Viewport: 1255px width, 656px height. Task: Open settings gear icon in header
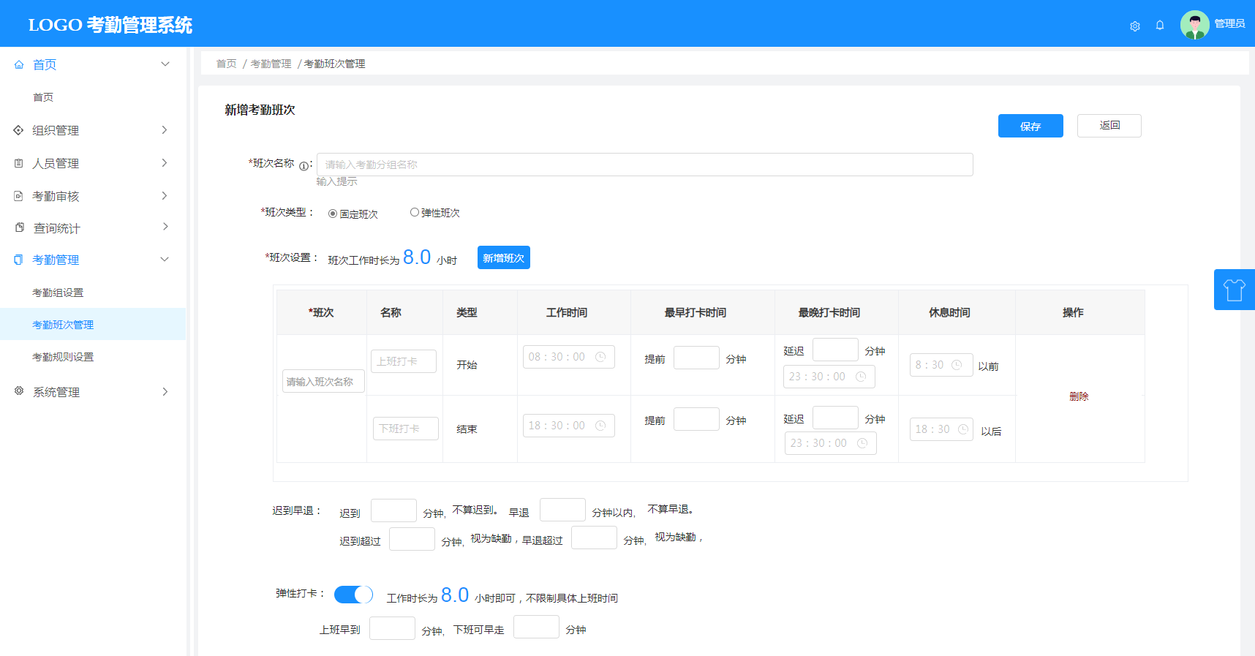1134,26
